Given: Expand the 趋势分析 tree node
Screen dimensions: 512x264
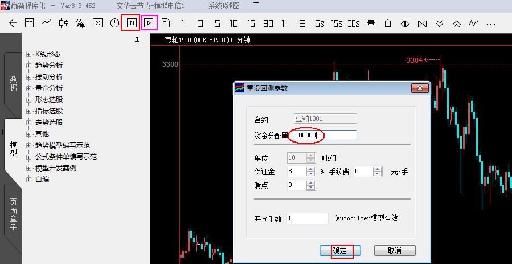Looking at the screenshot, I should pyautogui.click(x=29, y=66).
